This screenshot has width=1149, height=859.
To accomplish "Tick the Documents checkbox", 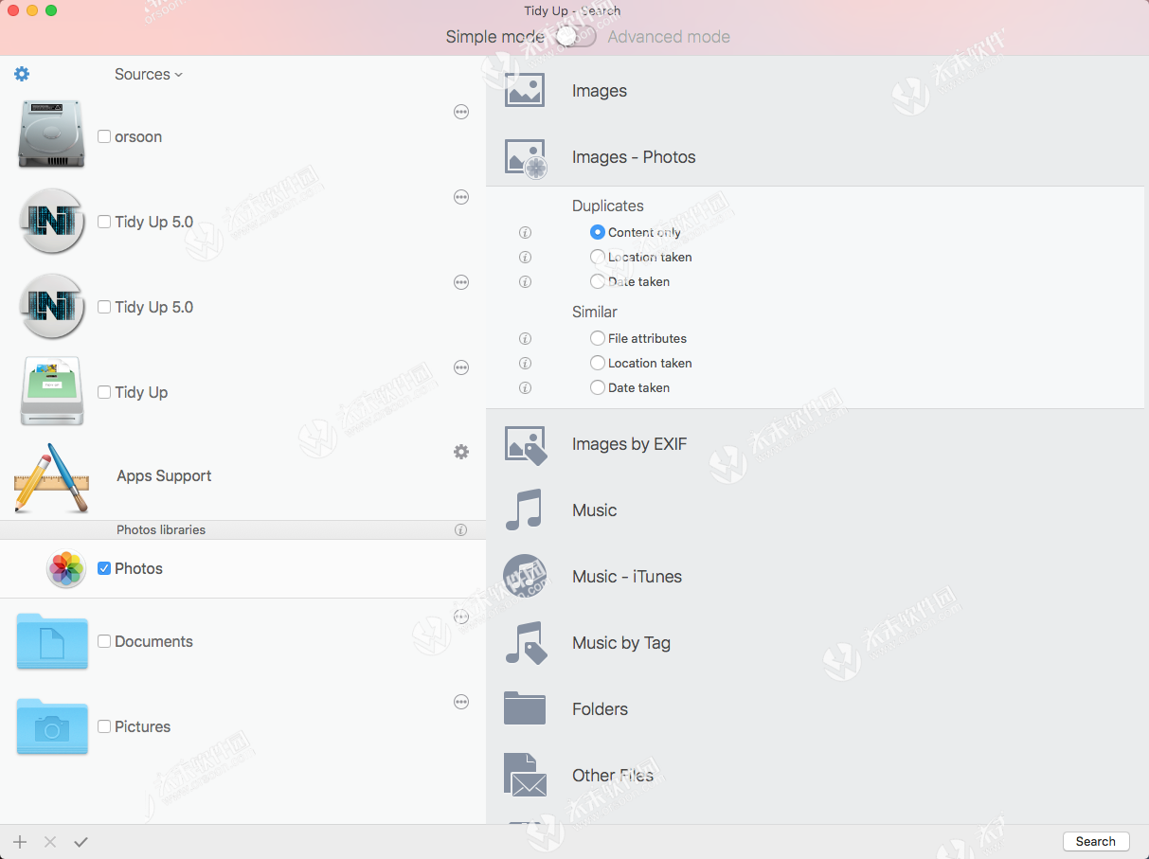I will 104,641.
